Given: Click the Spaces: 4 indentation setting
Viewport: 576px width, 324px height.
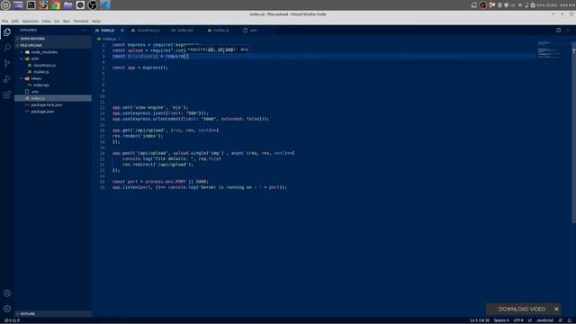Looking at the screenshot, I should pos(501,320).
